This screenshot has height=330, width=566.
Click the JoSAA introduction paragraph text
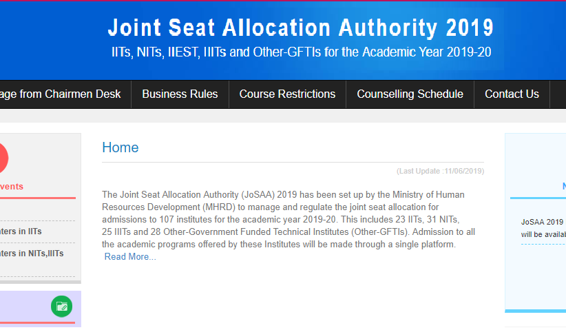[288, 219]
